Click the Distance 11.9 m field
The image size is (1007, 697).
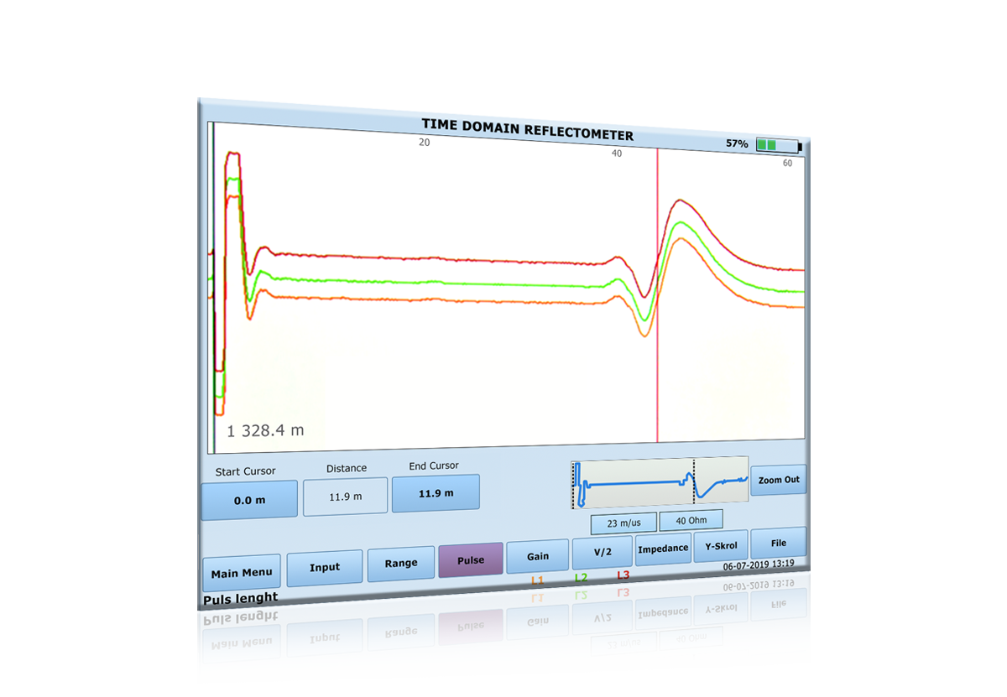click(x=345, y=497)
